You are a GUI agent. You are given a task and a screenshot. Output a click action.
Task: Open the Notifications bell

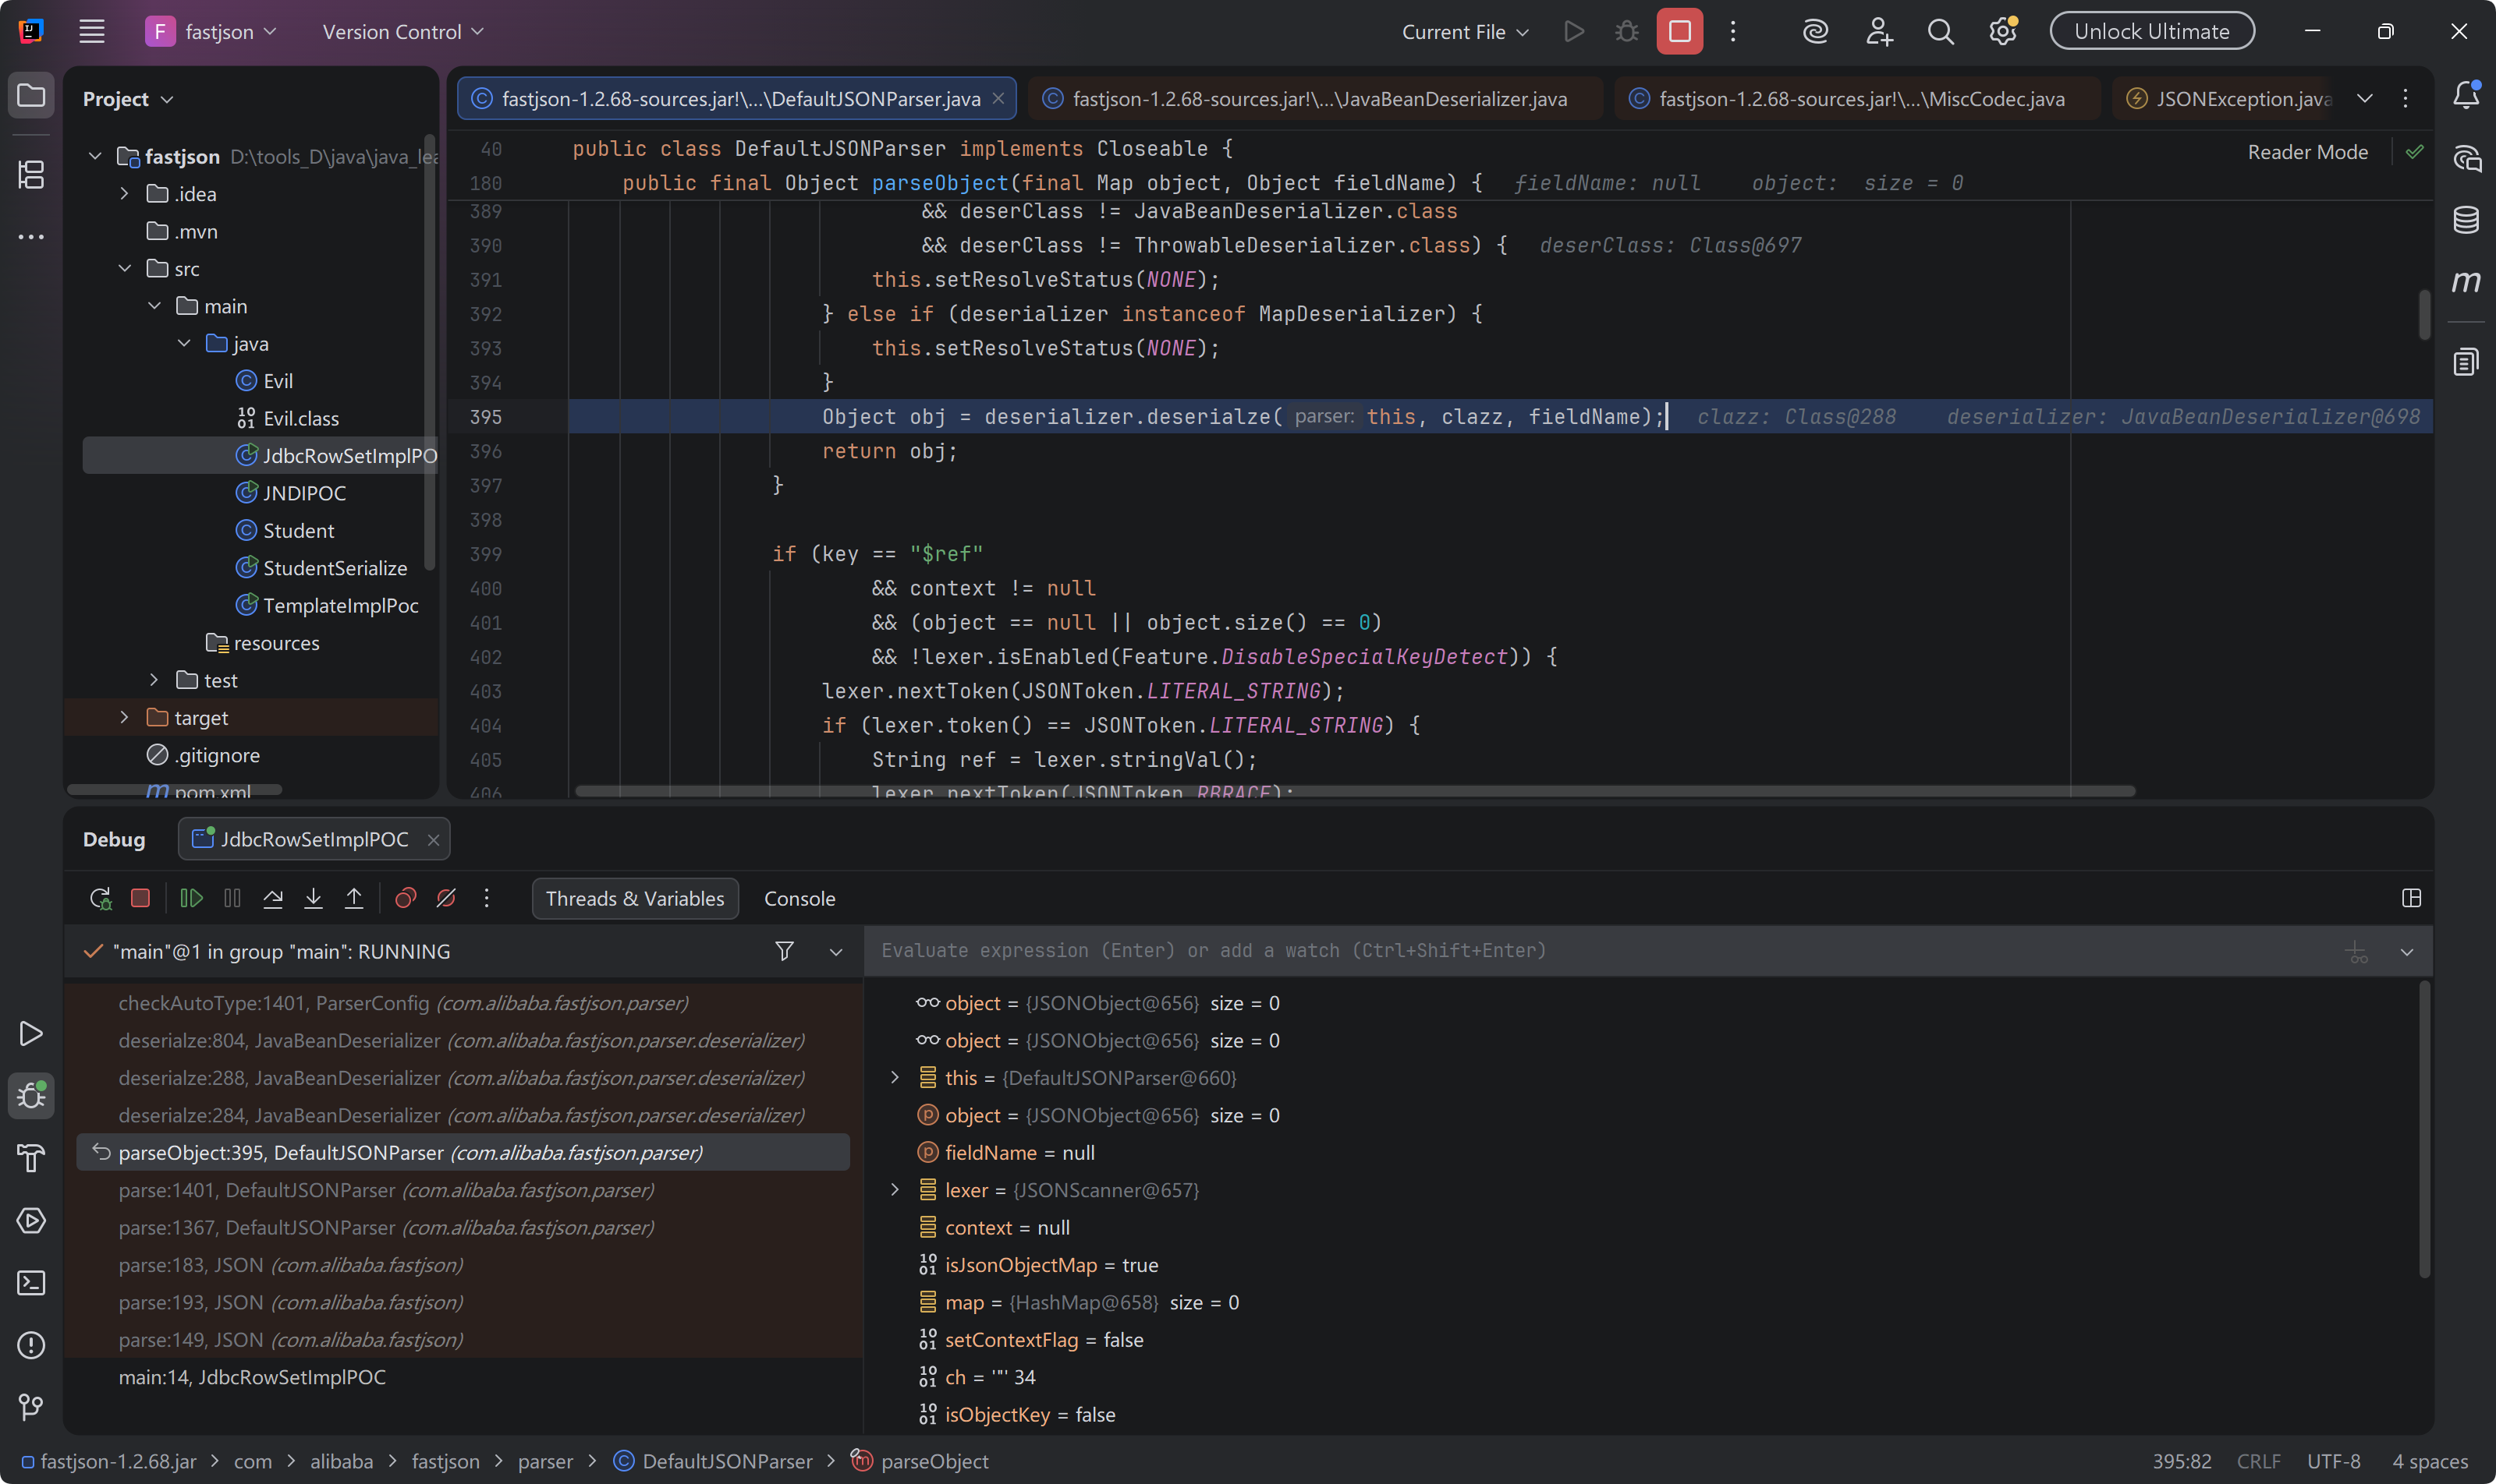click(2466, 96)
